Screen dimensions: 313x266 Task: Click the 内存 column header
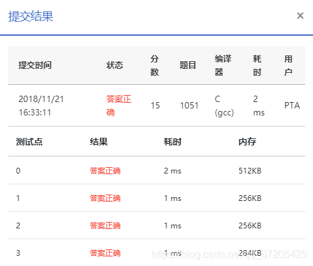247,142
